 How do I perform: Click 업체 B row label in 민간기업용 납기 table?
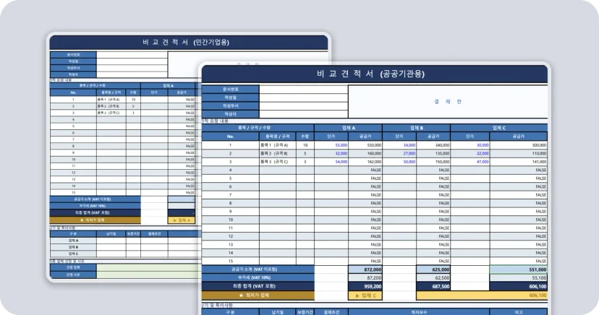pos(73,247)
